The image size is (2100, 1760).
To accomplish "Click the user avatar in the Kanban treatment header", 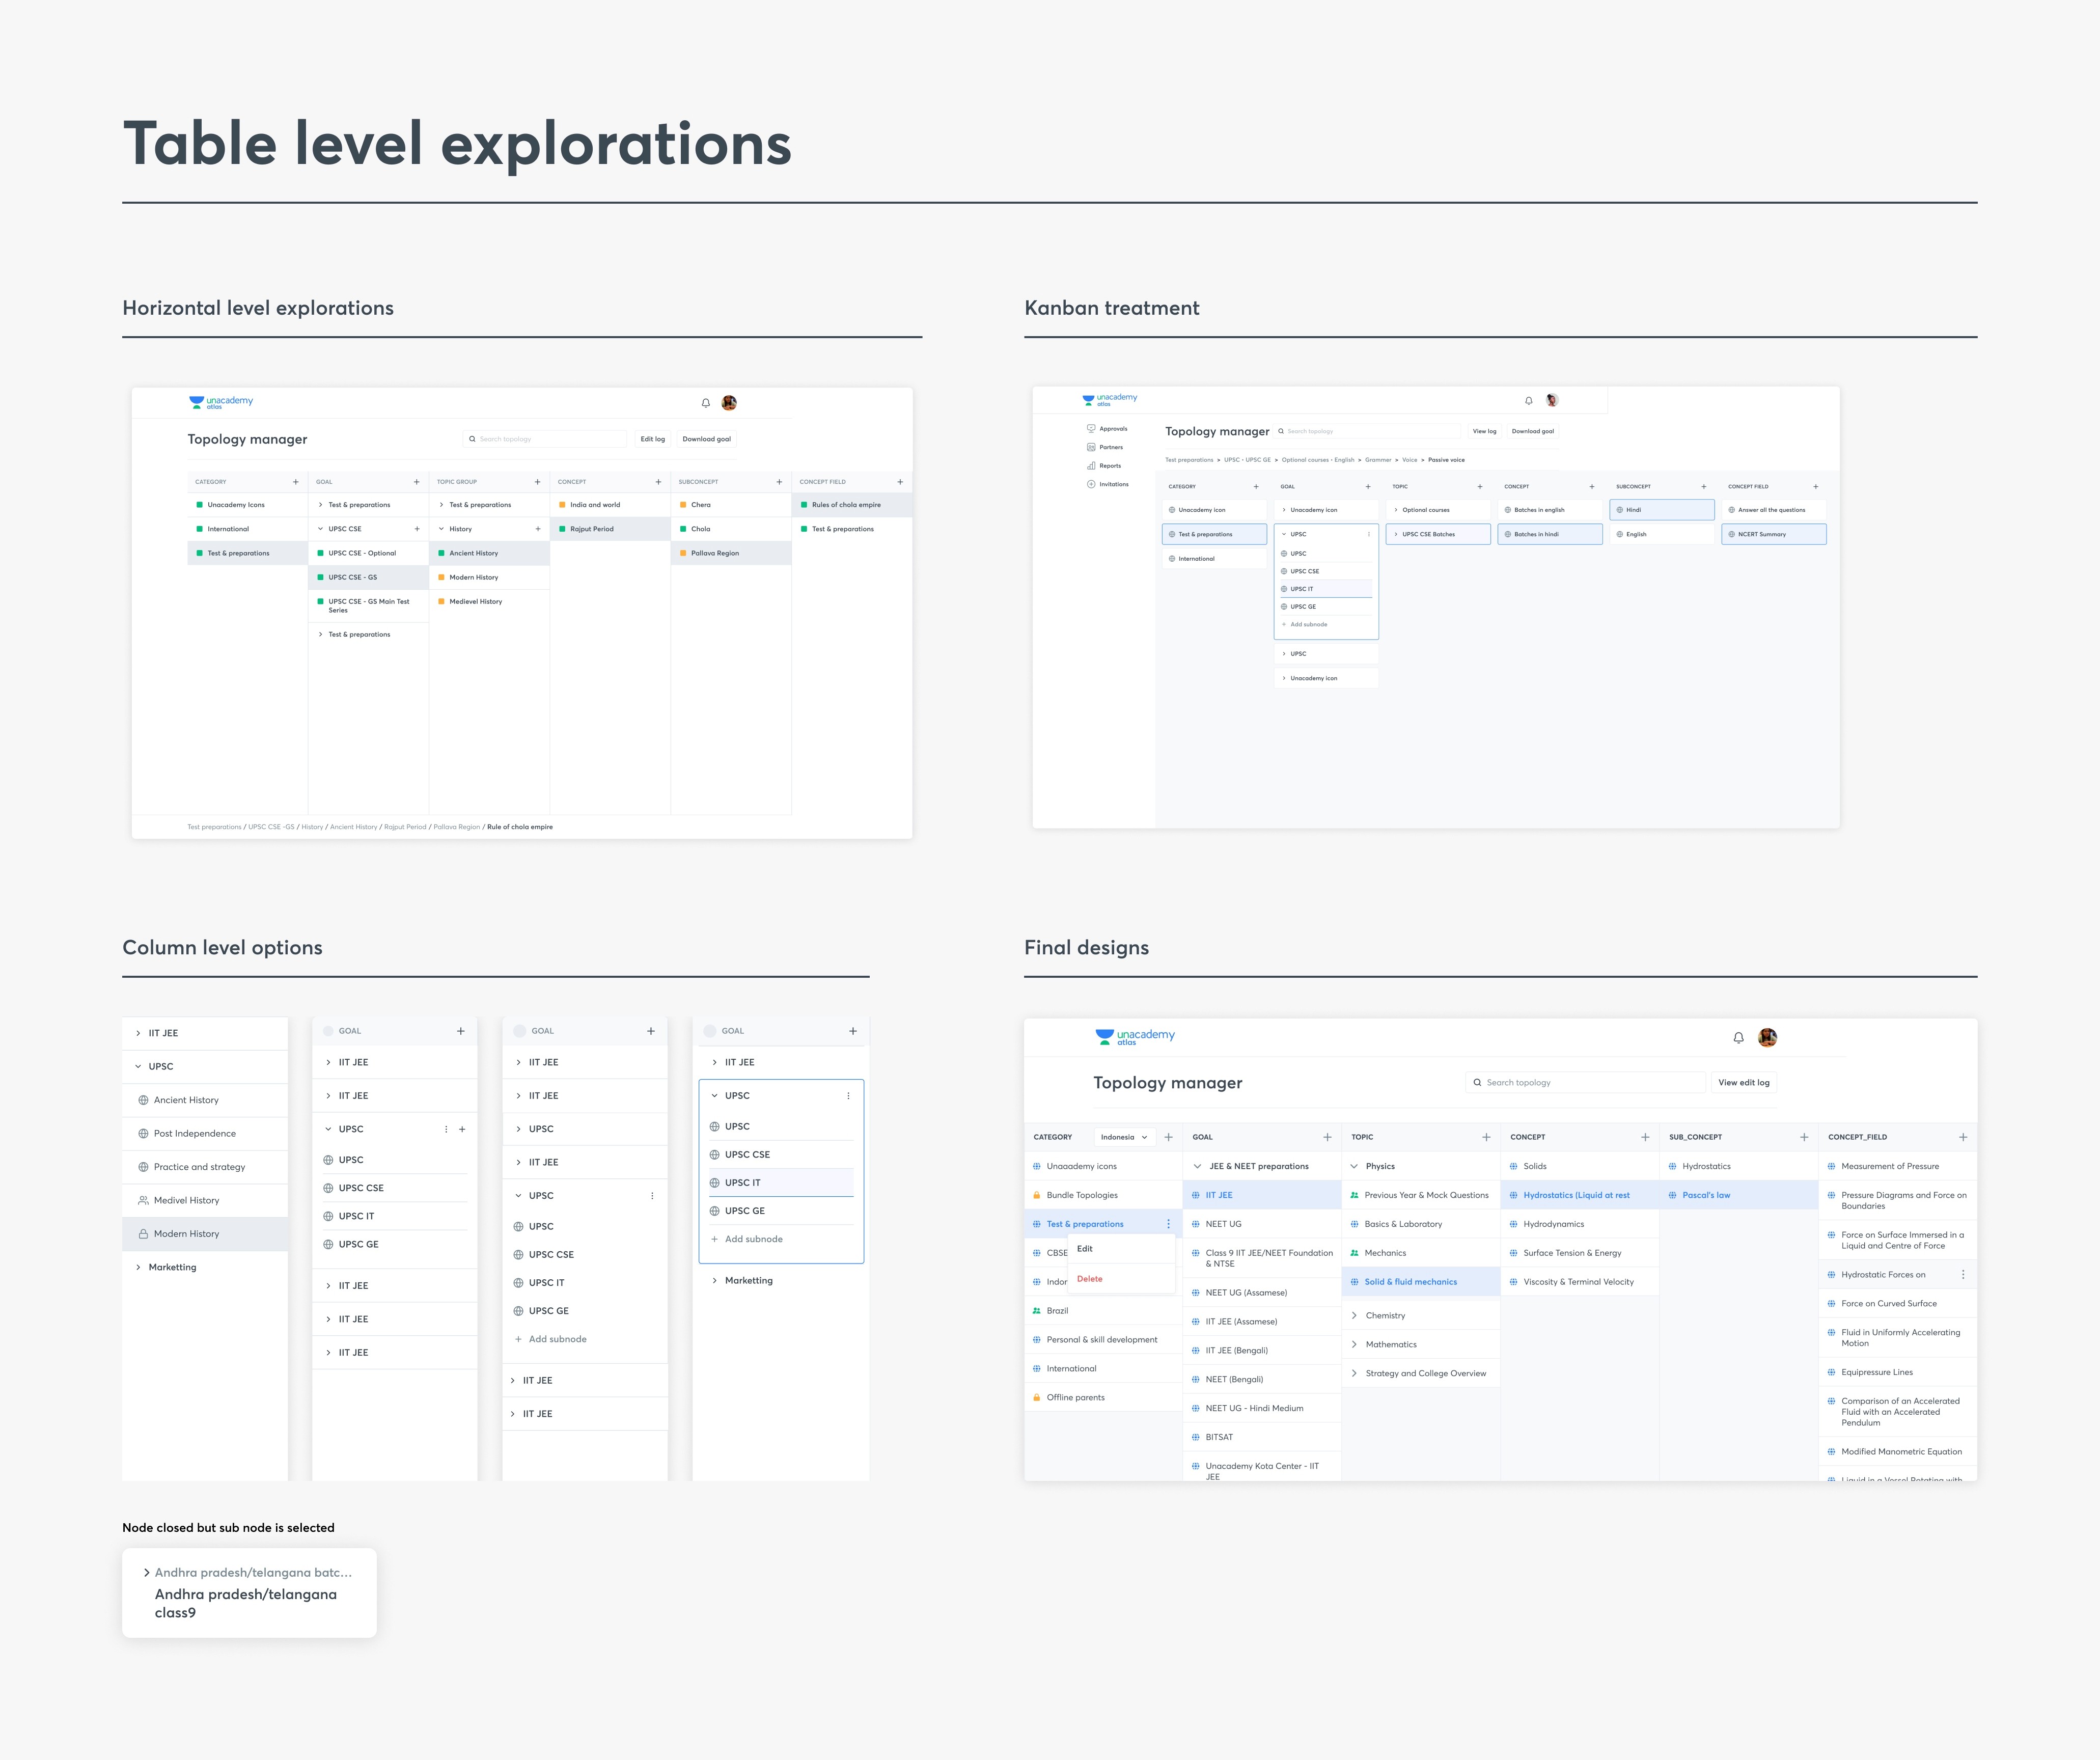I will click(x=1552, y=400).
